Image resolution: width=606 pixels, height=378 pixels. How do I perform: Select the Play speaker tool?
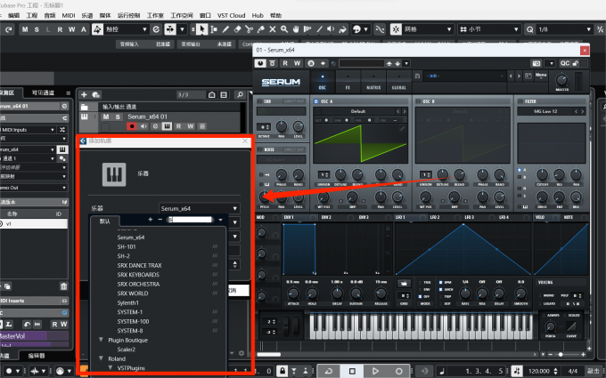click(331, 29)
